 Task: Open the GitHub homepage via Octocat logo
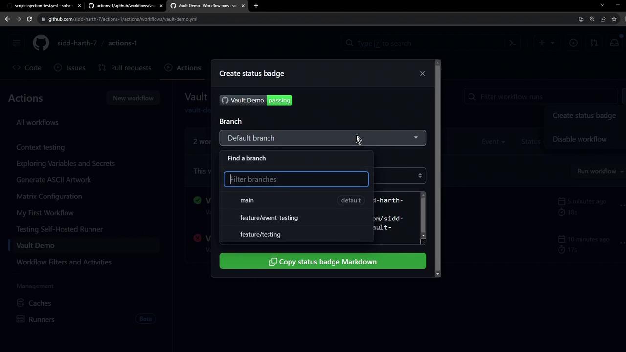pyautogui.click(x=41, y=43)
